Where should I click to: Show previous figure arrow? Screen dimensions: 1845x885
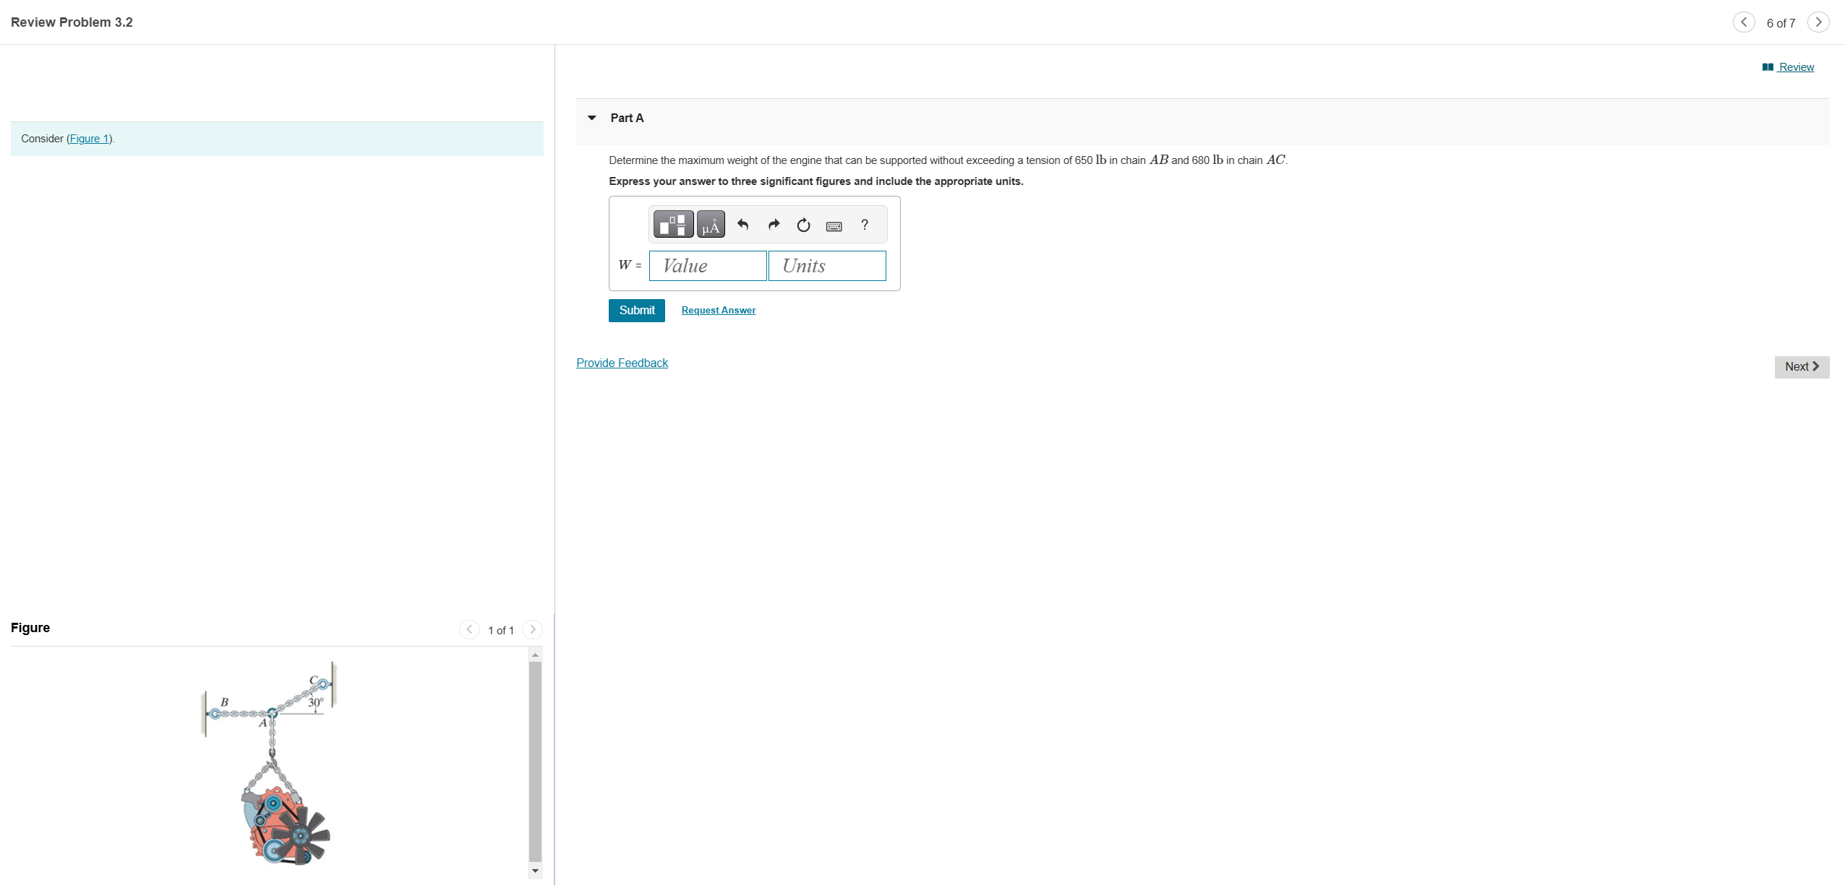tap(469, 630)
